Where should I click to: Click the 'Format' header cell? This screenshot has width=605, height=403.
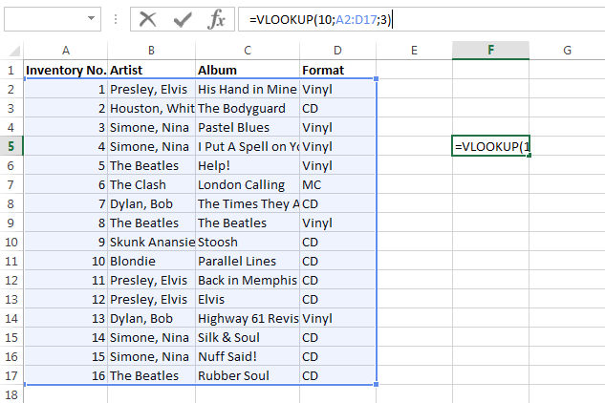pyautogui.click(x=337, y=70)
